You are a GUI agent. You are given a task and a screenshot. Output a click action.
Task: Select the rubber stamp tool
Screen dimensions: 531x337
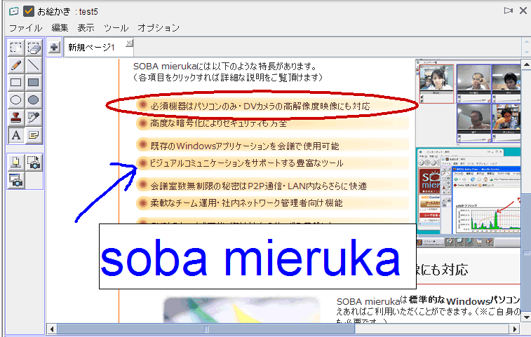(x=16, y=118)
